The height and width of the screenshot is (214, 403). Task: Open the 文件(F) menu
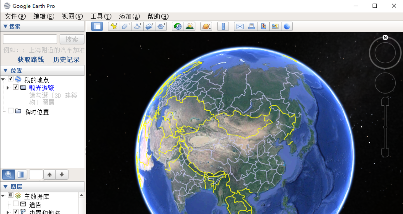point(15,17)
